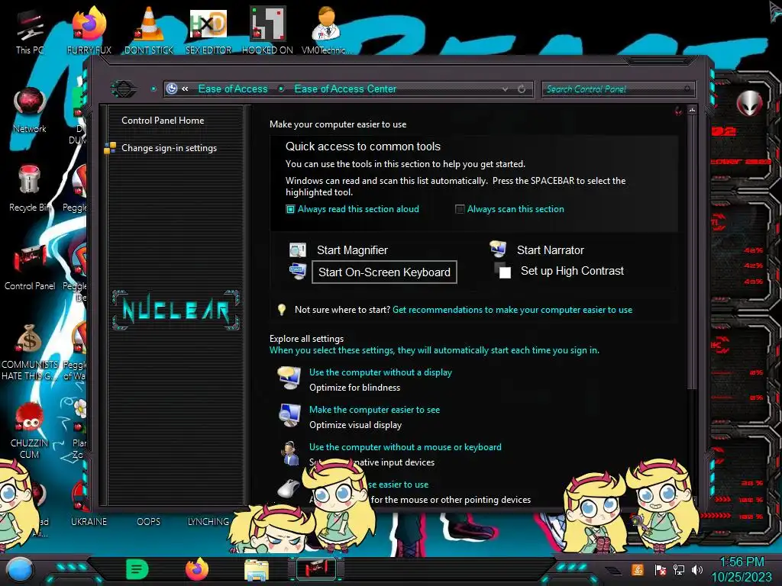Start Narrator
782x586 pixels.
[550, 250]
